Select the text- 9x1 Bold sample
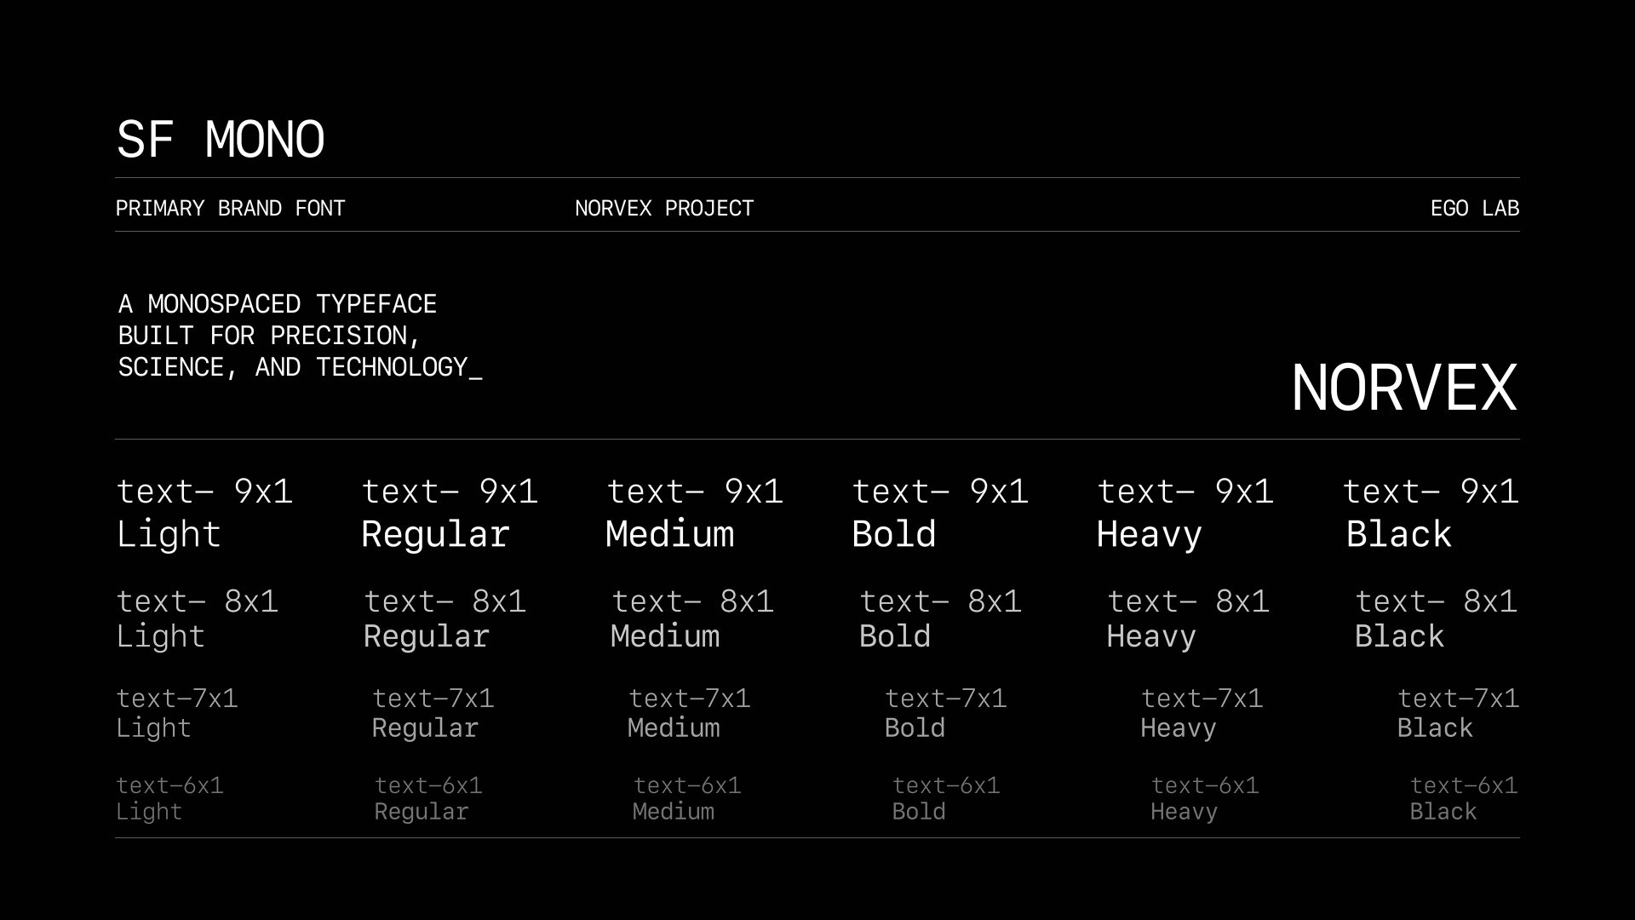The image size is (1635, 920). [940, 513]
